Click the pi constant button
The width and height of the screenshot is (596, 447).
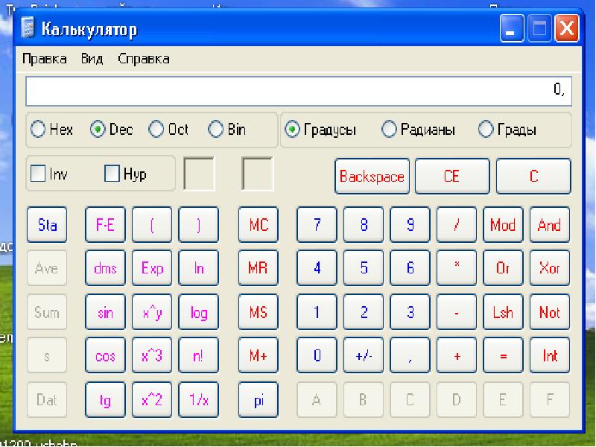pos(258,399)
